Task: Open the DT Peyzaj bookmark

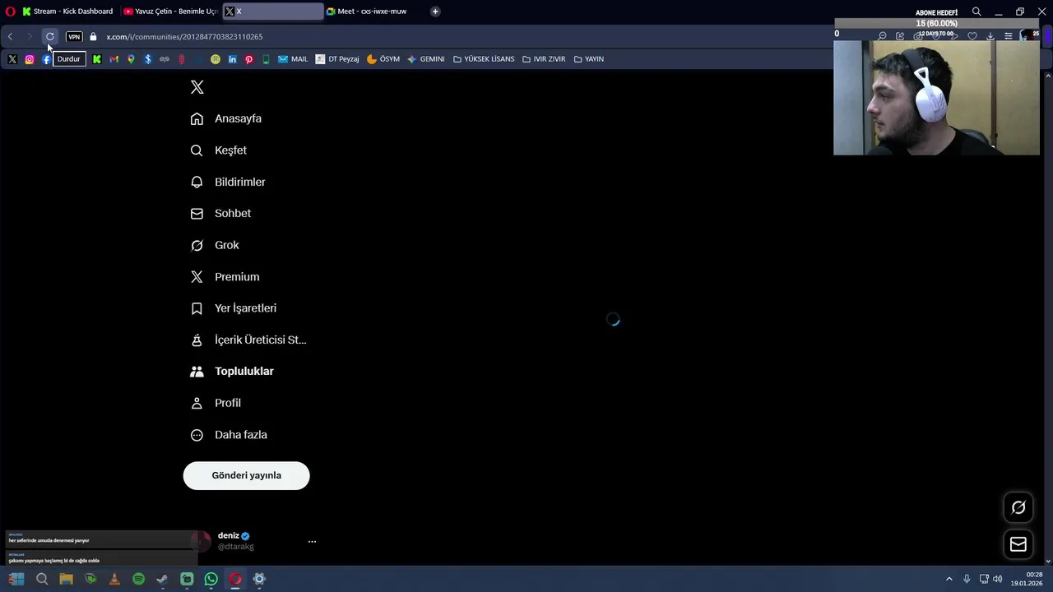Action: (x=337, y=59)
